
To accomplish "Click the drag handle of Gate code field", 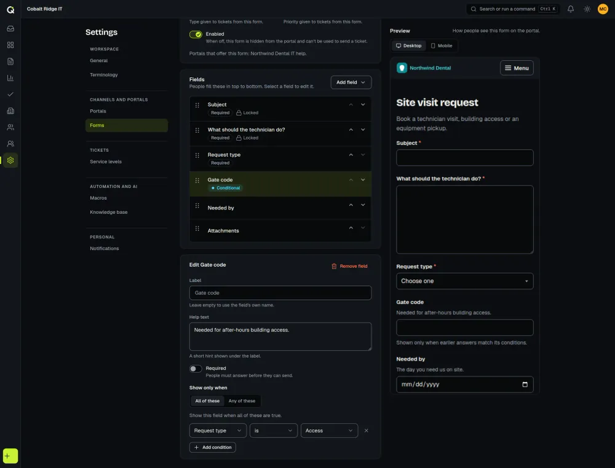I will coord(197,180).
